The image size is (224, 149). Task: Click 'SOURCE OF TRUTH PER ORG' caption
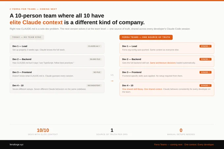point(112,134)
